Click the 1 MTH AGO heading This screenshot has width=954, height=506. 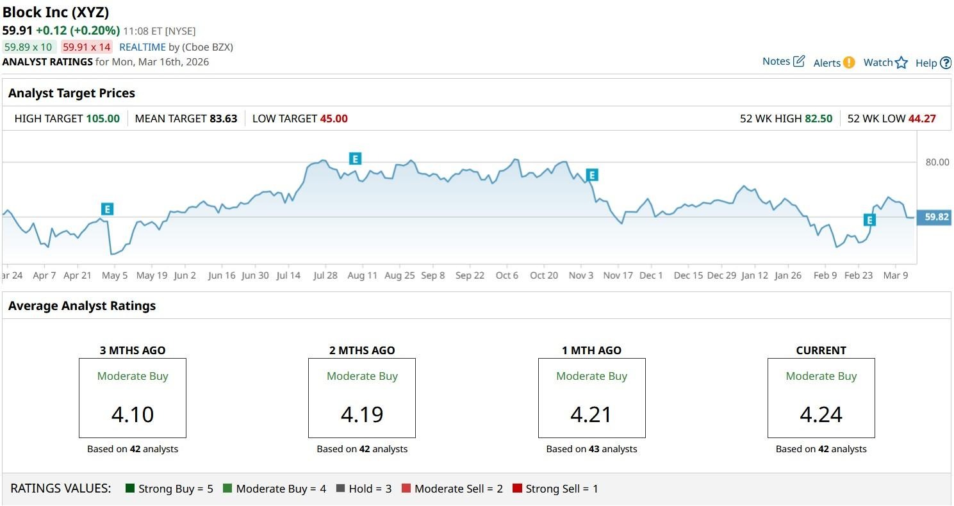(591, 350)
